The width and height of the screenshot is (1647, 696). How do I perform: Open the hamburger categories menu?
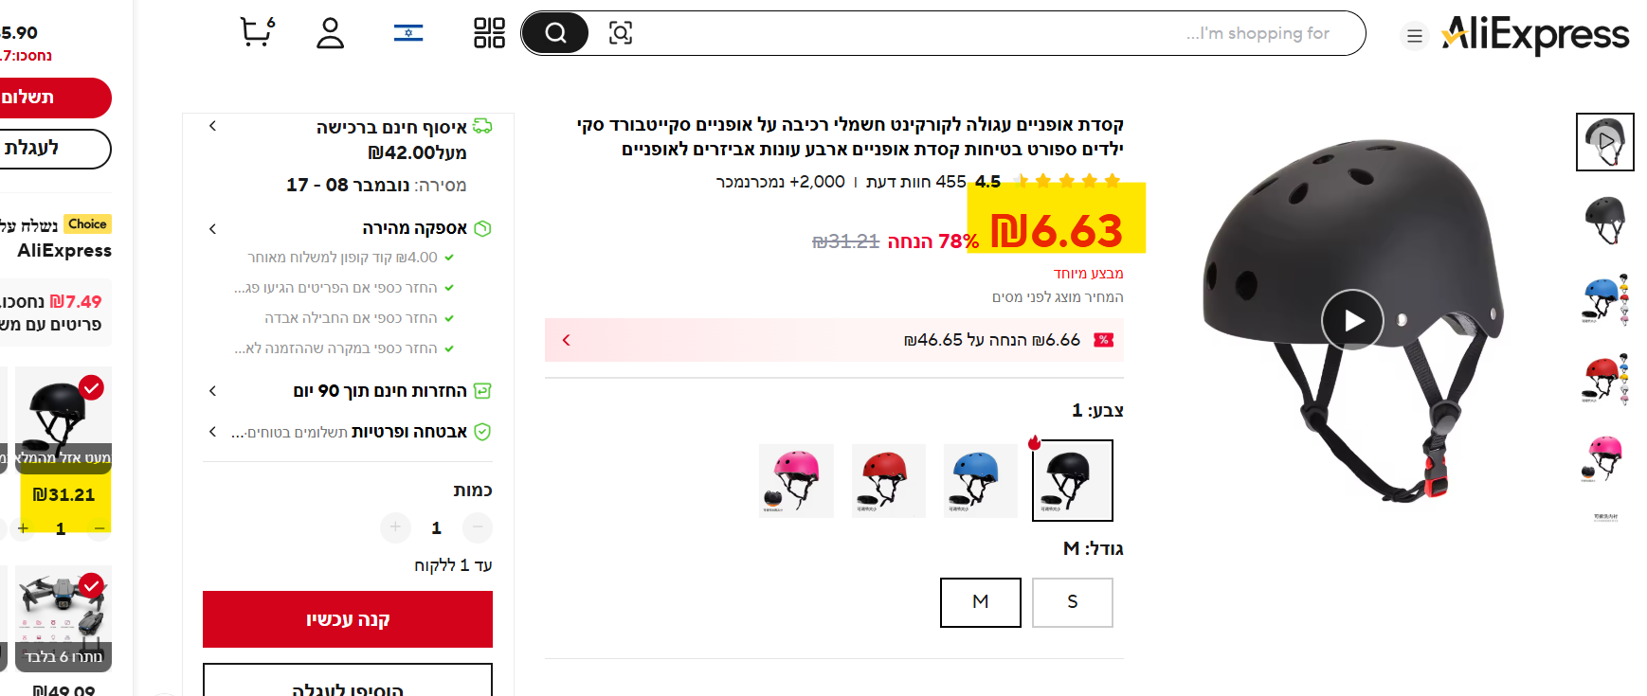1414,36
